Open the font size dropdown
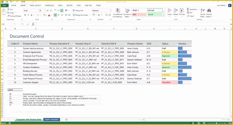The height and width of the screenshot is (125, 233). 45,10
